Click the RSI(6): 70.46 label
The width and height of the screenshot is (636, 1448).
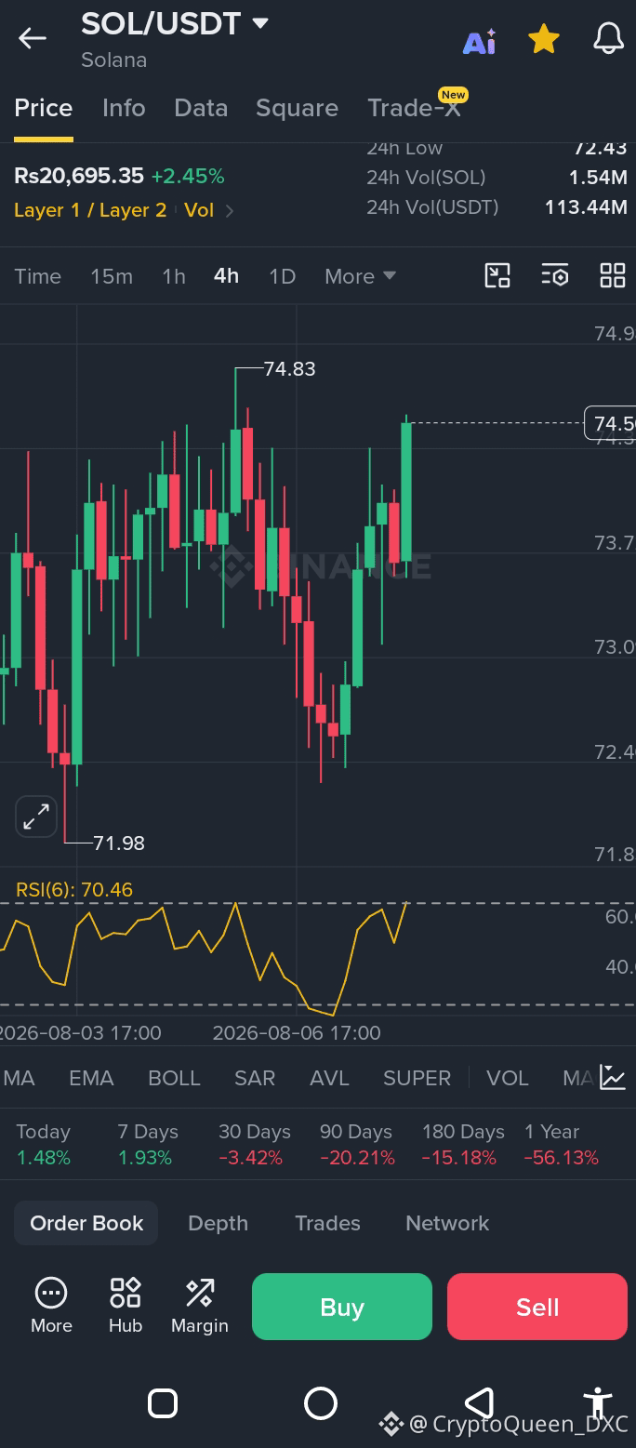point(74,890)
